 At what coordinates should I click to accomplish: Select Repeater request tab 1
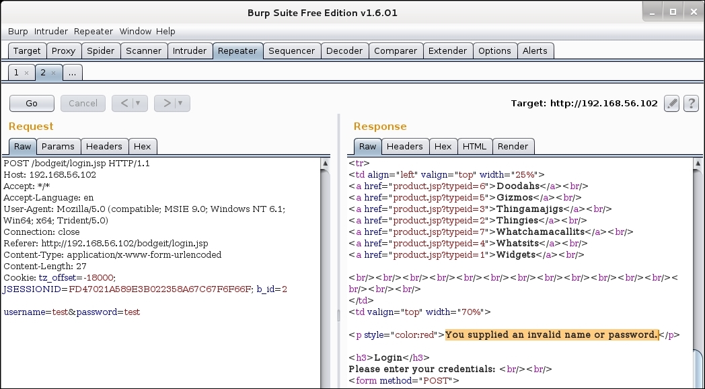click(x=17, y=73)
